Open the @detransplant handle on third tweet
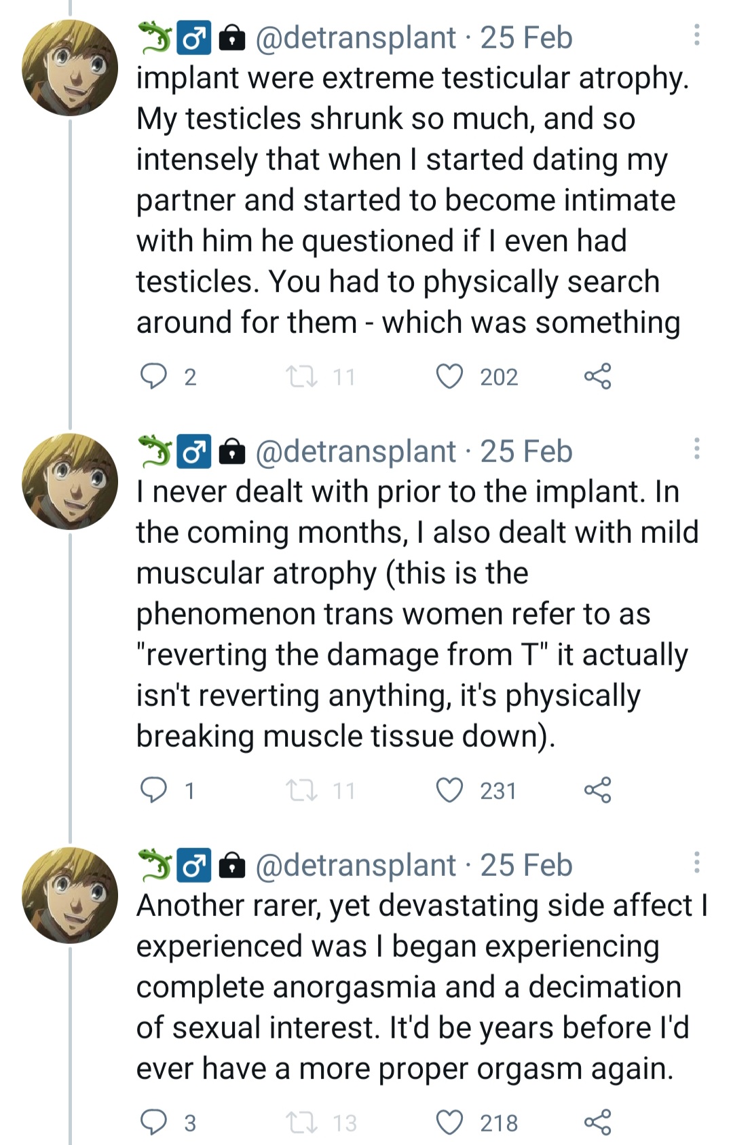Screen dimensions: 733x1145 [x=356, y=865]
